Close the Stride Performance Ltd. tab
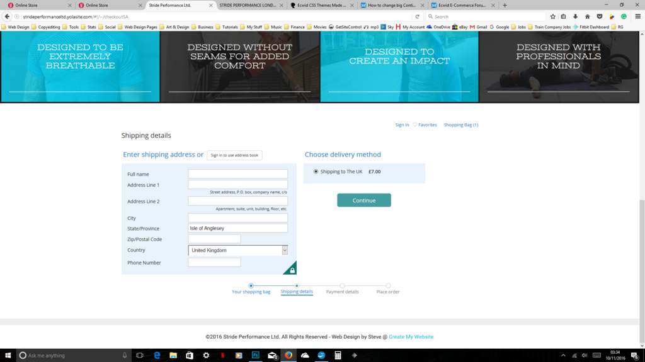Image resolution: width=645 pixels, height=362 pixels. click(x=210, y=5)
